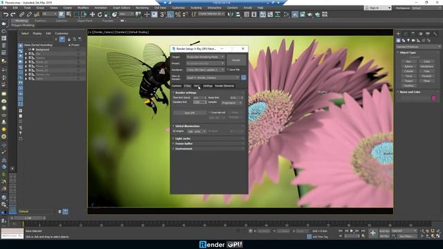The height and width of the screenshot is (249, 443).
Task: Select the Link tool chain icon
Action: click(x=21, y=15)
